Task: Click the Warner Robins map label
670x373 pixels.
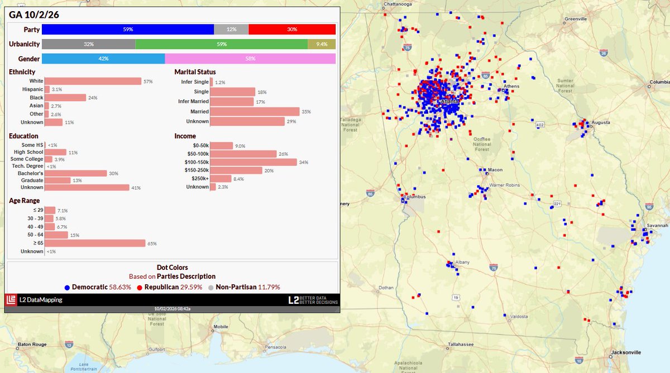Action: 504,185
